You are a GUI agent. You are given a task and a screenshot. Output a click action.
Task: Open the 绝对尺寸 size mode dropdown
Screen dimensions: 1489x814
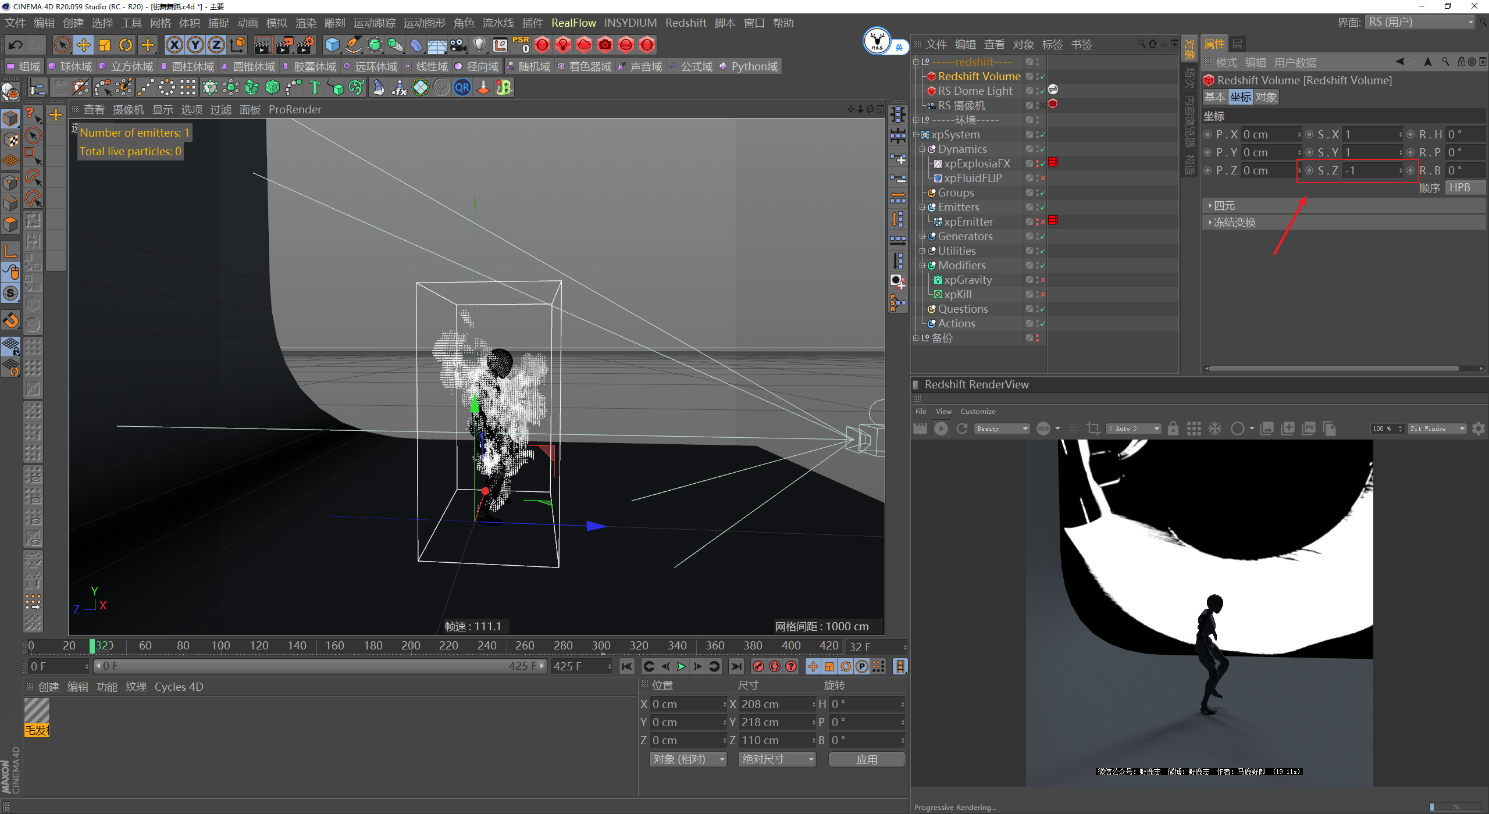(776, 759)
